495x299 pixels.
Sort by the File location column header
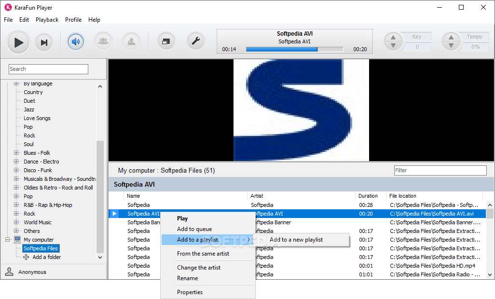pos(403,196)
